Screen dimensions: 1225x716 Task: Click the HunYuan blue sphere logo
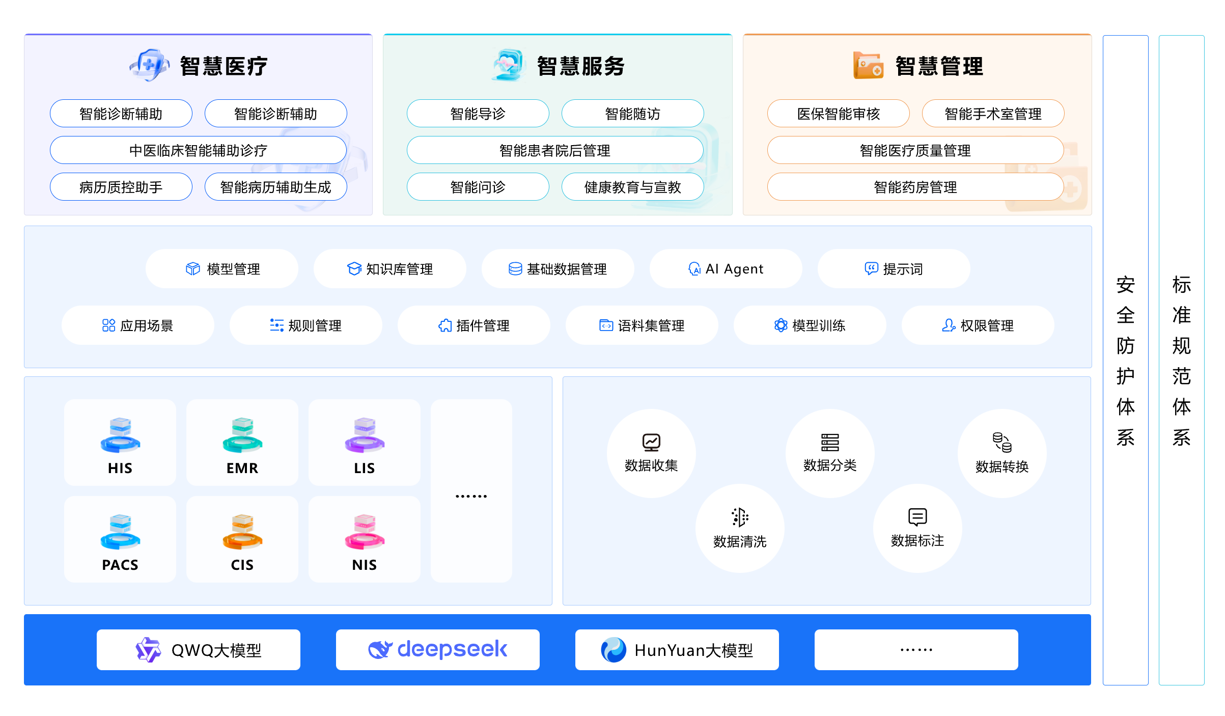(614, 650)
